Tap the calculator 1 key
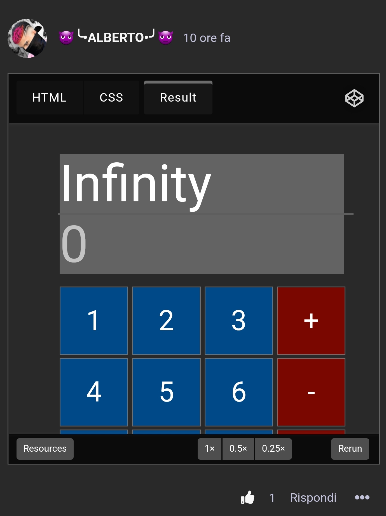 click(94, 321)
